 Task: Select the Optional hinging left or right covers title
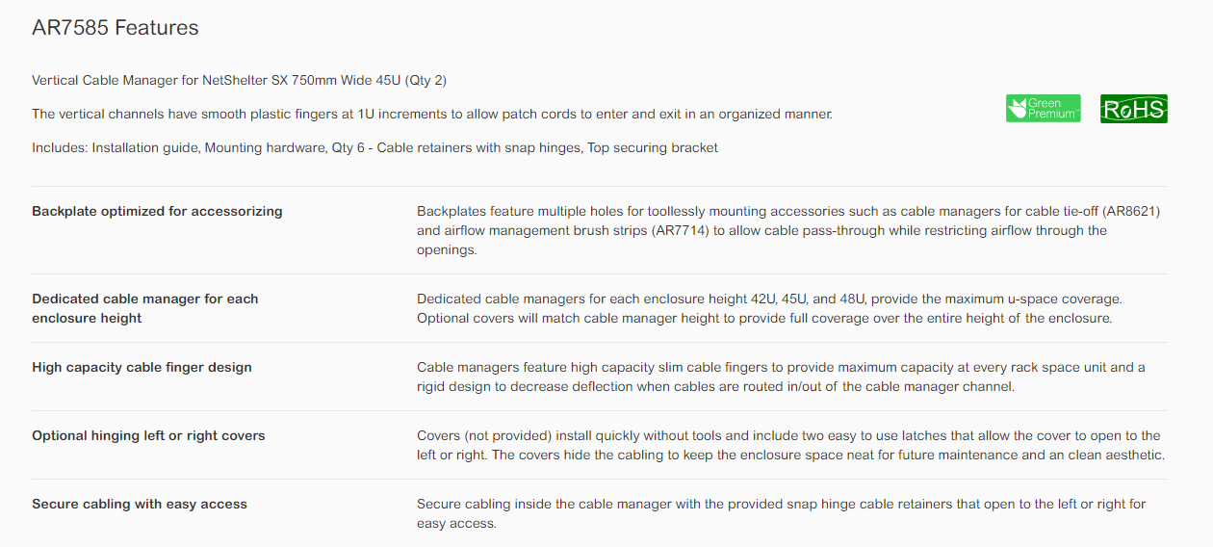[148, 435]
